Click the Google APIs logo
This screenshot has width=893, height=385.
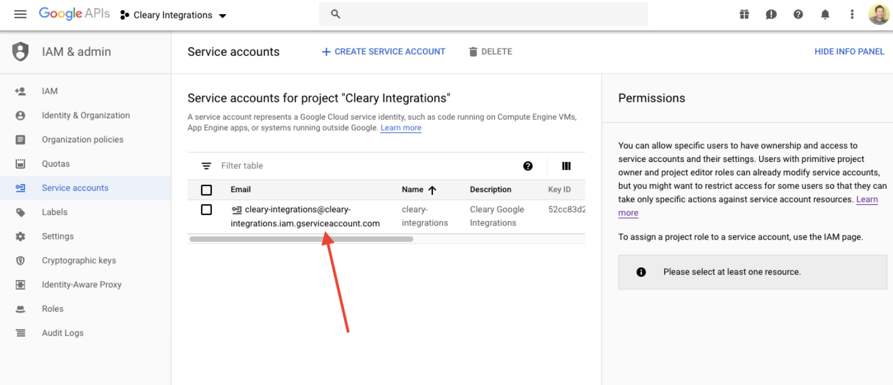coord(74,14)
